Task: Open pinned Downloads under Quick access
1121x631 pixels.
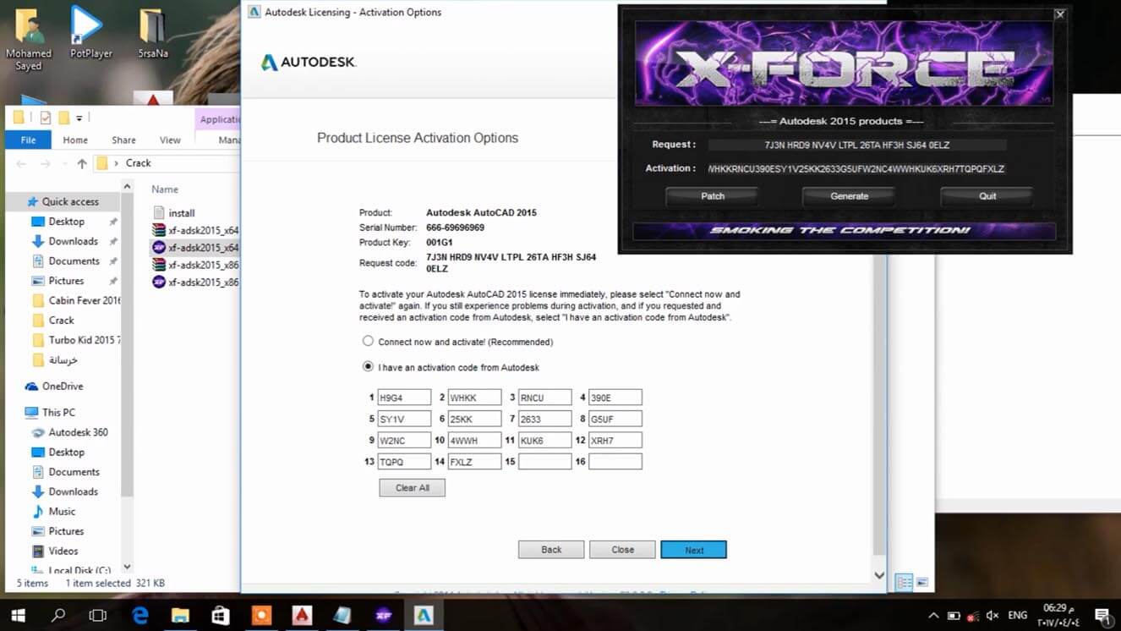Action: [x=73, y=241]
